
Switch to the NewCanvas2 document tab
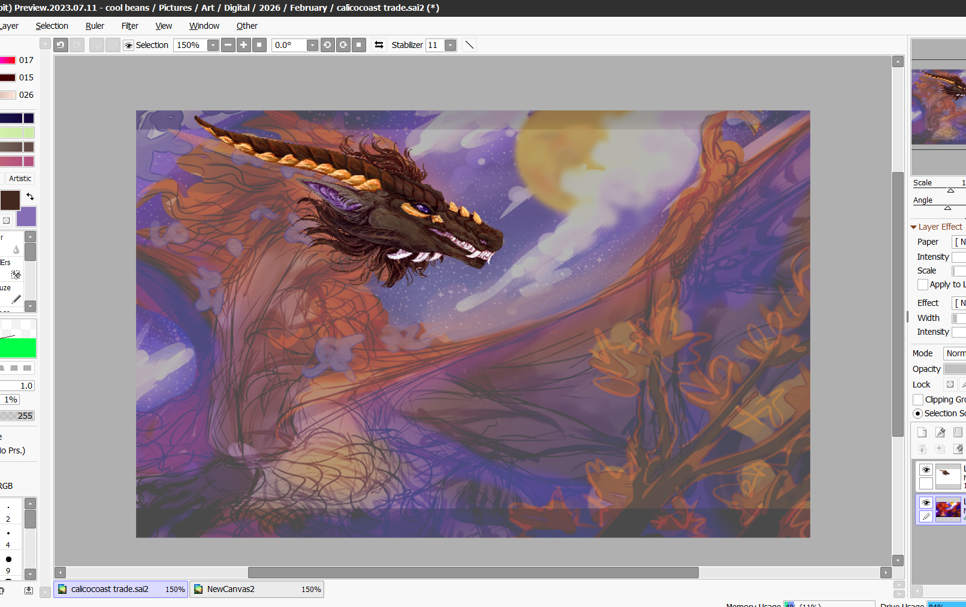point(256,589)
